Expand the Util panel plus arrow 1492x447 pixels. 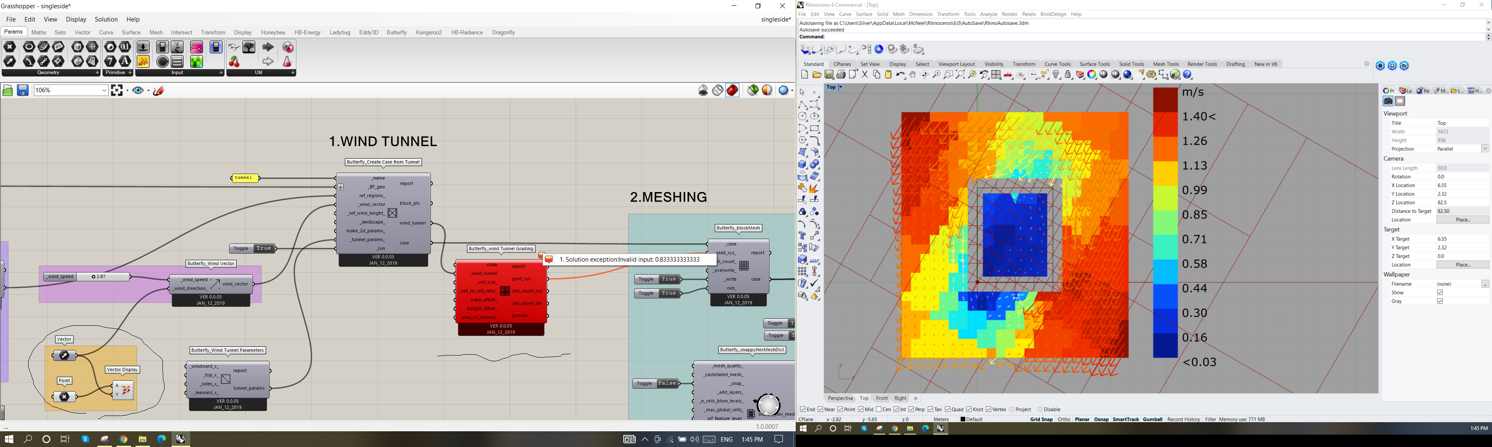click(x=293, y=73)
